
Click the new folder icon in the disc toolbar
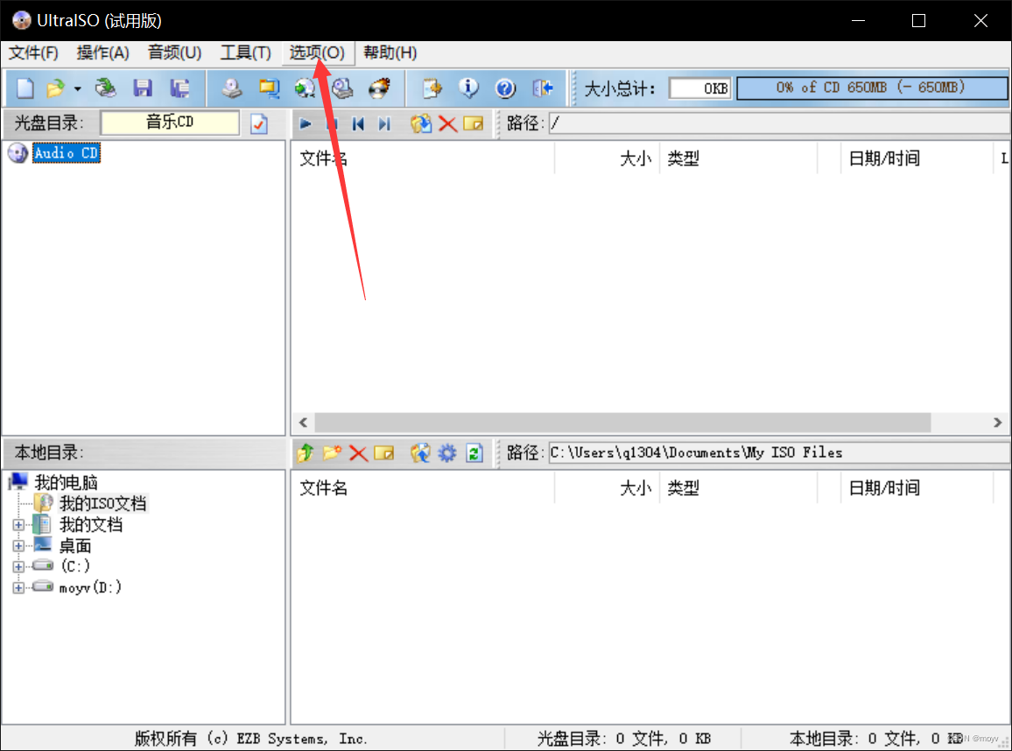click(x=473, y=123)
